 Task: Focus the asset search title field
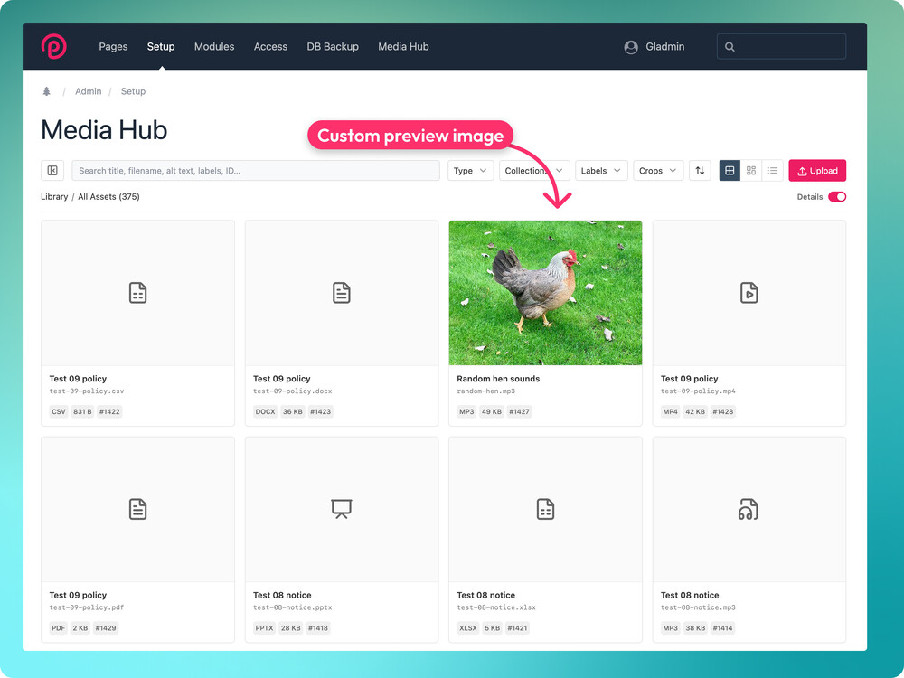pos(256,171)
